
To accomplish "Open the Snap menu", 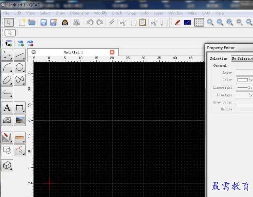I will [132, 13].
